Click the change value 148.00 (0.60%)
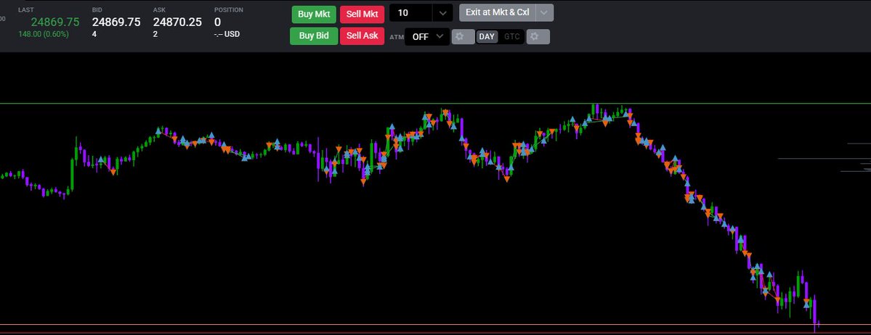Screen dimensions: 871x335 coord(44,34)
